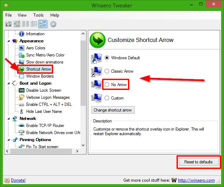
Task: Collapse the Network tree category
Action: click(9, 119)
